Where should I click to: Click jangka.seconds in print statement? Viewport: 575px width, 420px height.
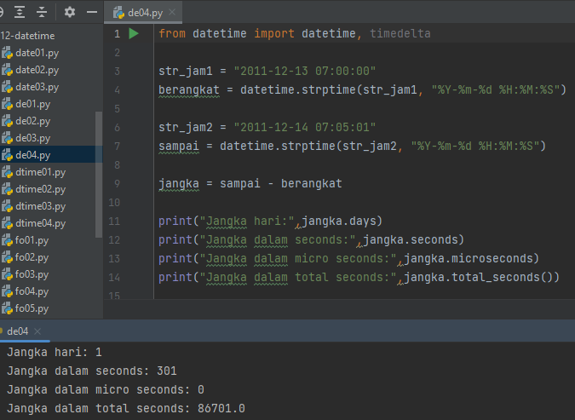(411, 240)
